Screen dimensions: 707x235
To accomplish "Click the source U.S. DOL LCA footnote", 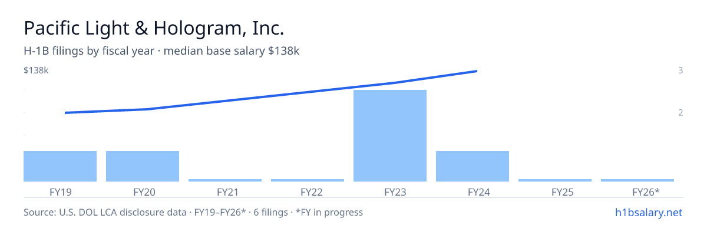I will coord(193,212).
